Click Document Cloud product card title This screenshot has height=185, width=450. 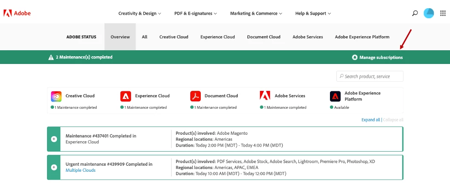pos(221,95)
